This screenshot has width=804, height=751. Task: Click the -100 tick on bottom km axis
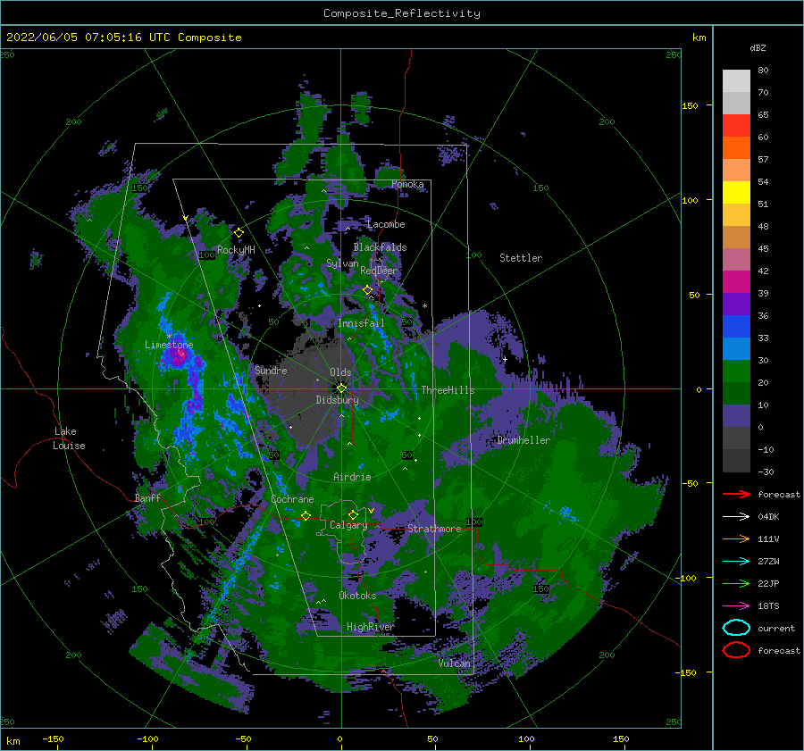coord(147,738)
